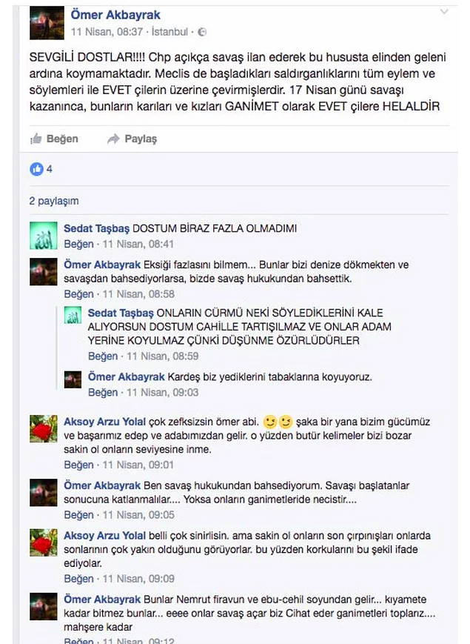
Task: Click the Paylaş share arrow icon
Action: (113, 139)
